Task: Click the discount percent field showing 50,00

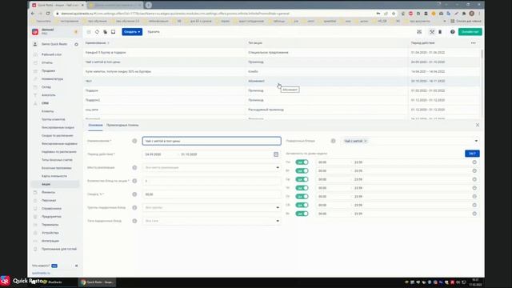Action: click(211, 194)
